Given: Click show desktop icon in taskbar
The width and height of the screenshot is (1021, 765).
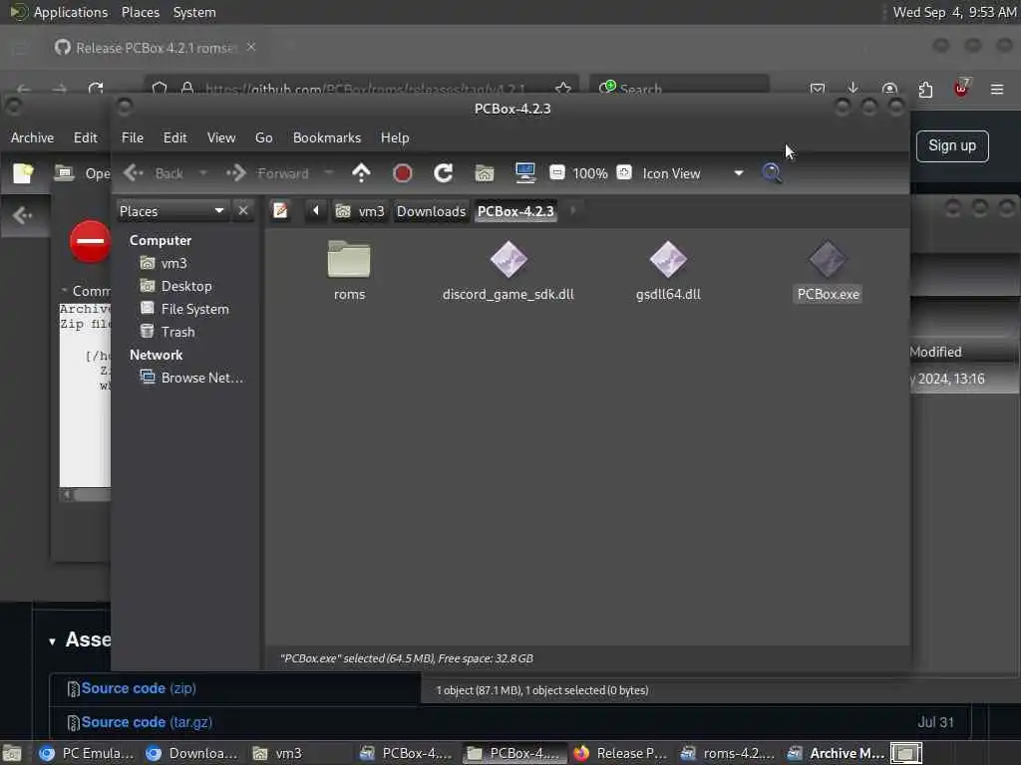Looking at the screenshot, I should tap(12, 753).
